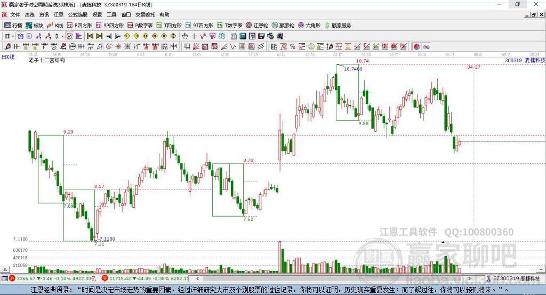Open the 设置 menu

[97, 14]
